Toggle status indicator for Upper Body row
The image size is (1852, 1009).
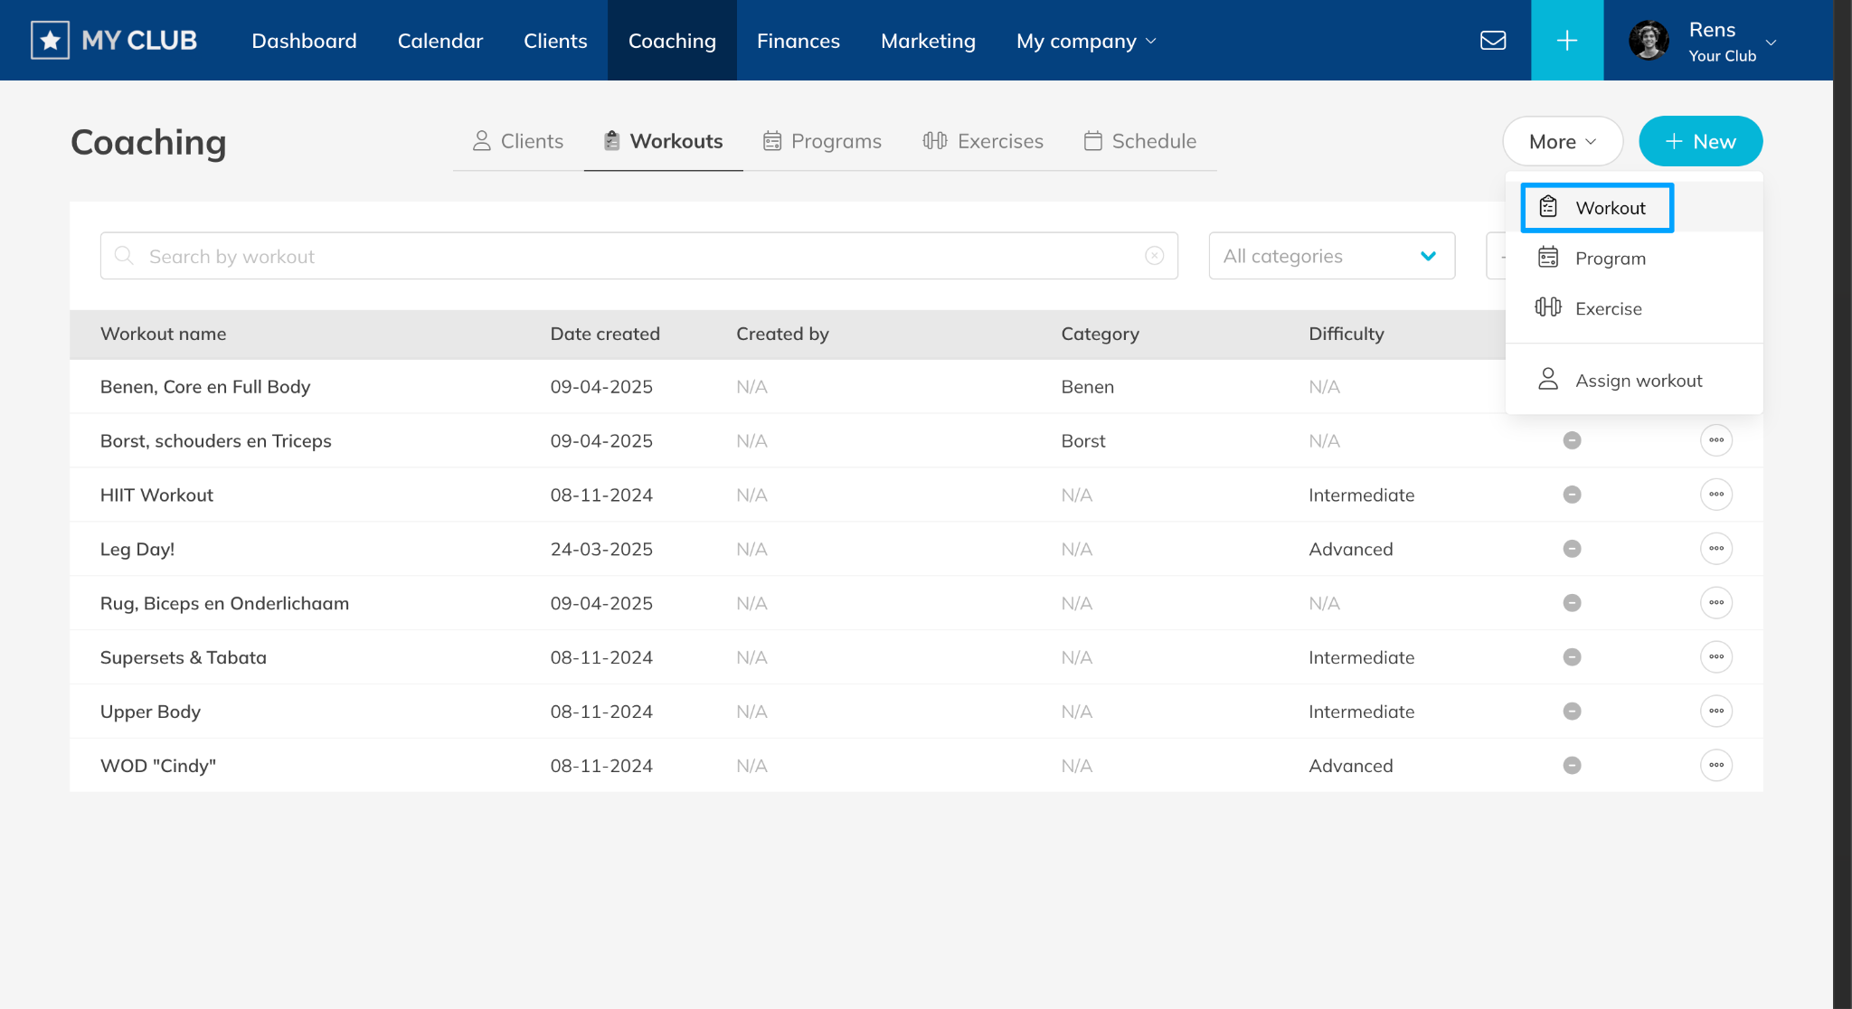pyautogui.click(x=1572, y=712)
